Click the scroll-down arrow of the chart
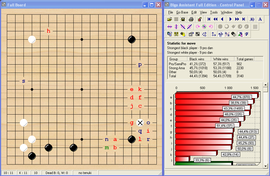 265,166
